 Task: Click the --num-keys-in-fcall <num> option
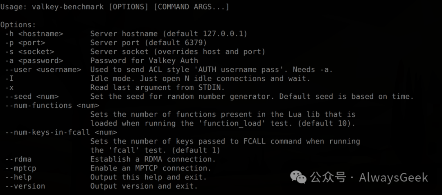point(61,132)
